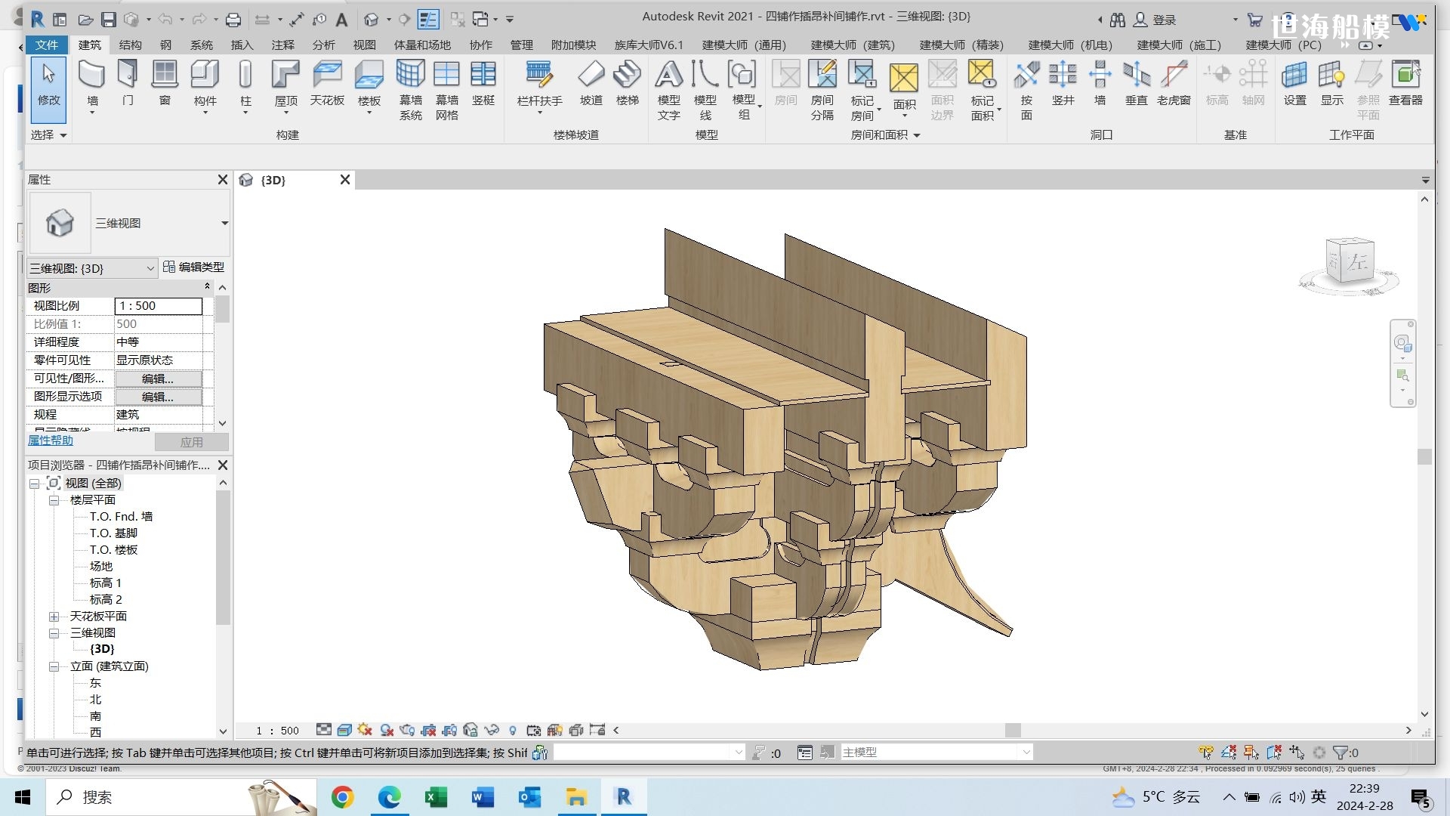The width and height of the screenshot is (1450, 816).
Task: Select the 幕墙系统 (Curtain System) tool
Action: (411, 91)
